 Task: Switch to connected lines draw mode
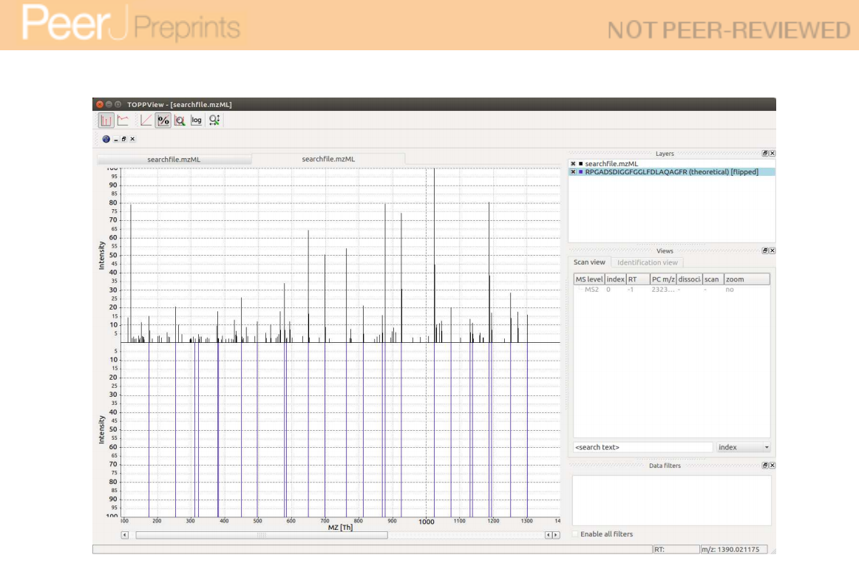(x=123, y=120)
